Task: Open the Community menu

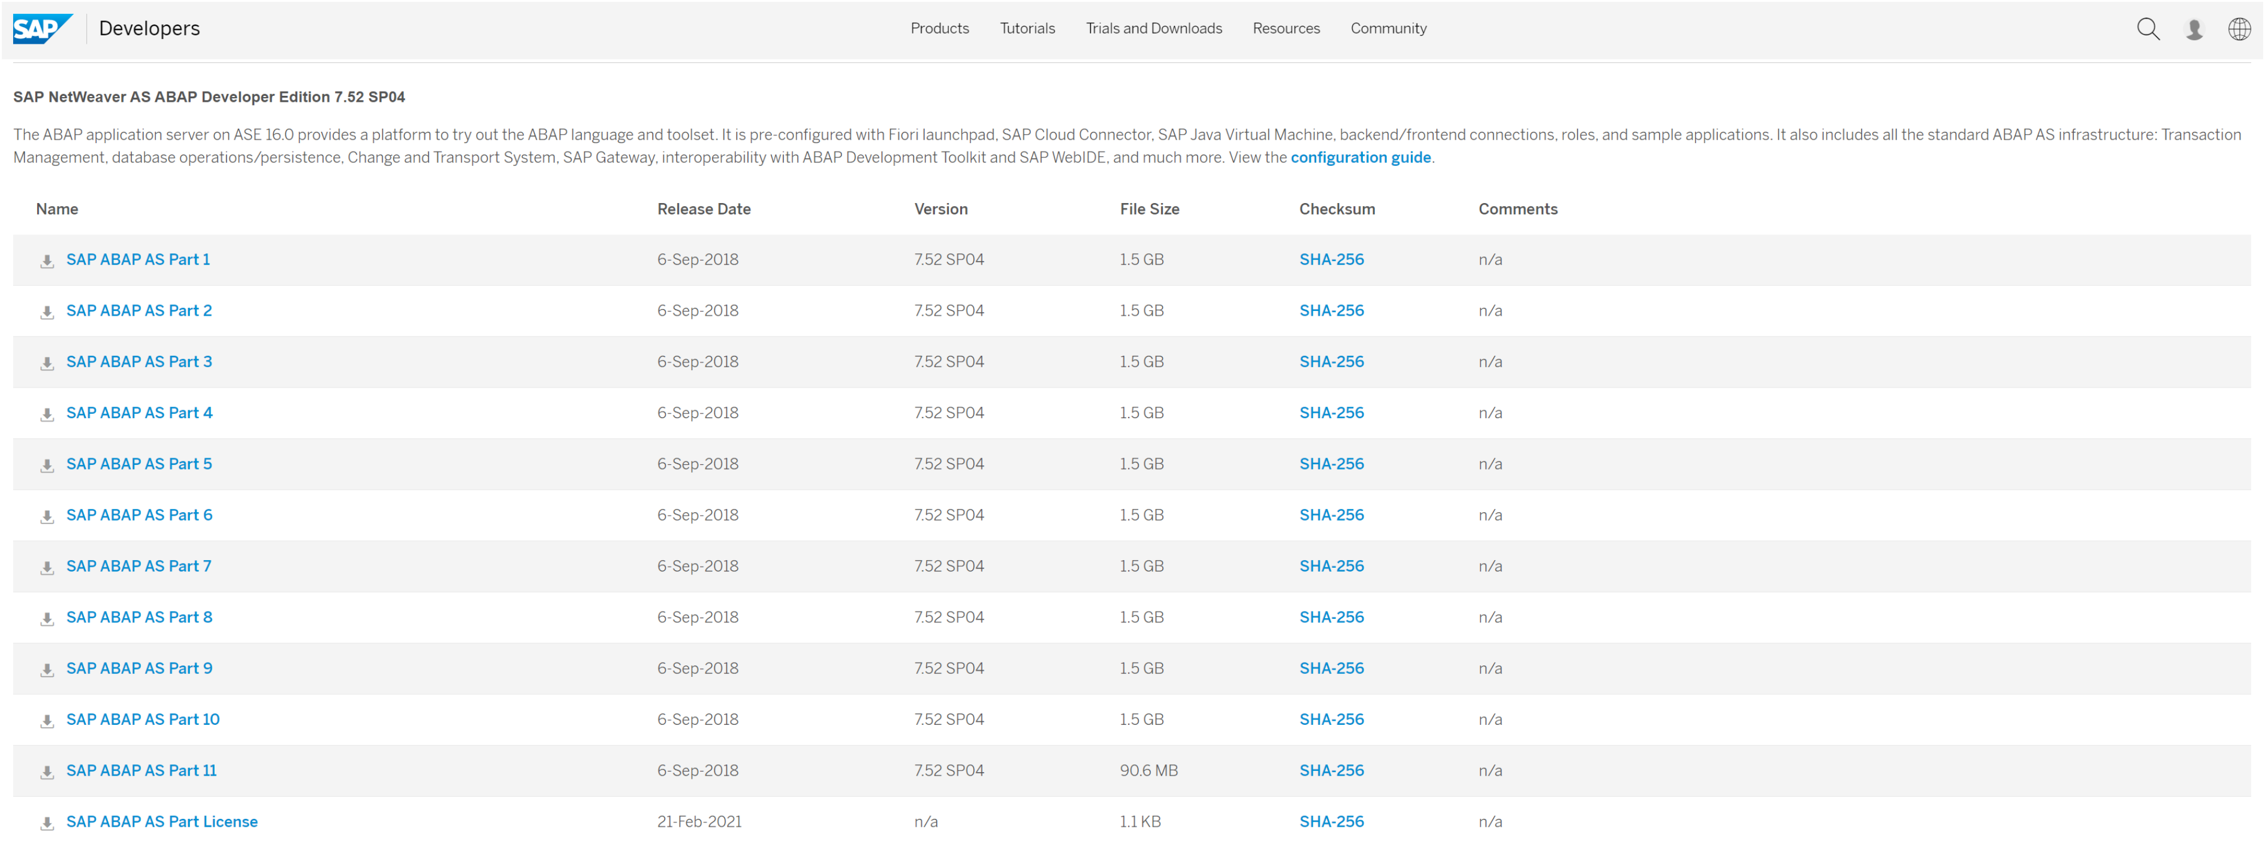Action: click(x=1388, y=28)
